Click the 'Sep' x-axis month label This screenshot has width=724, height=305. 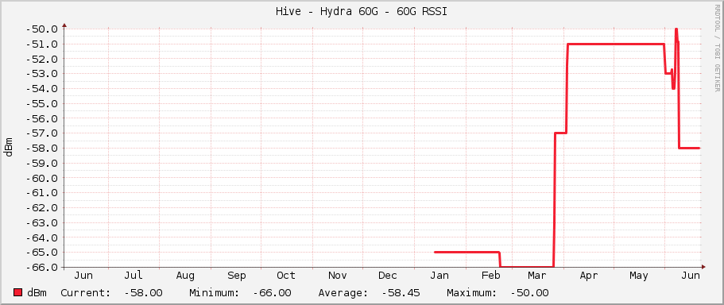236,276
